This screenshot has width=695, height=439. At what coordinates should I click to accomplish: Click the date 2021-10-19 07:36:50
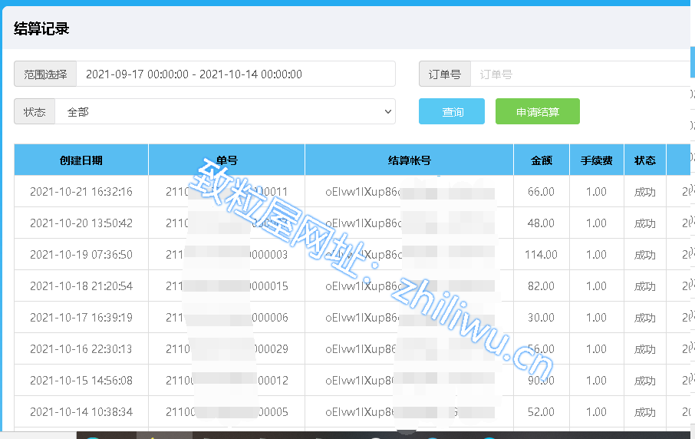click(81, 255)
